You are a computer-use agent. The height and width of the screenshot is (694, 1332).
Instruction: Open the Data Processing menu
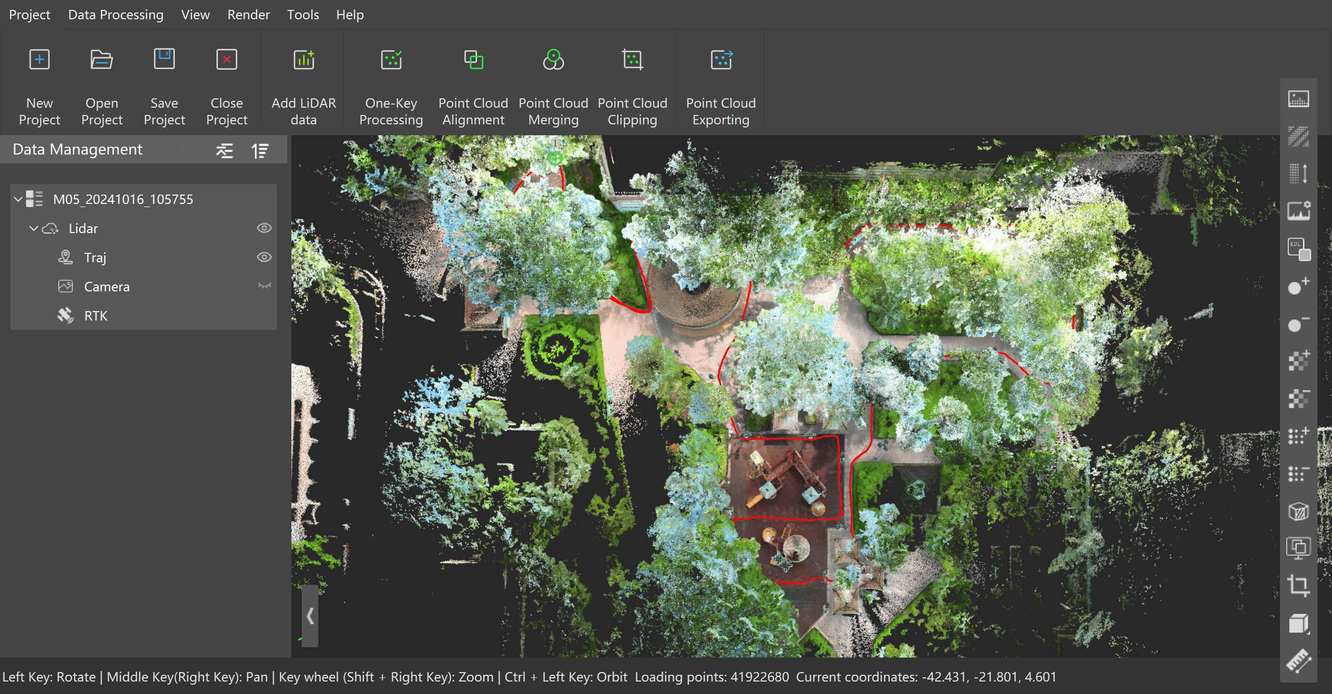point(116,15)
